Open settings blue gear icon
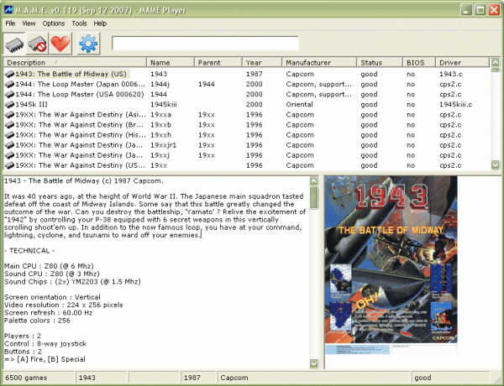504x386 pixels. click(x=88, y=44)
